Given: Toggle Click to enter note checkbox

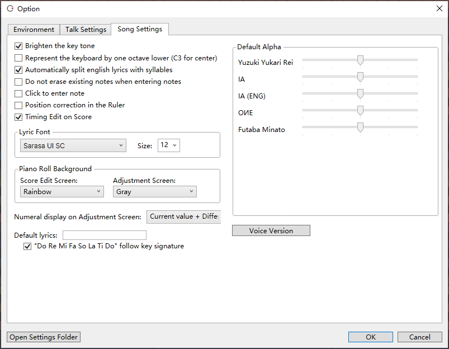Looking at the screenshot, I should 18,93.
